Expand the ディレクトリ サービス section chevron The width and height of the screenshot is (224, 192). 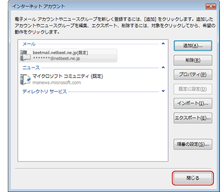[x=163, y=91]
